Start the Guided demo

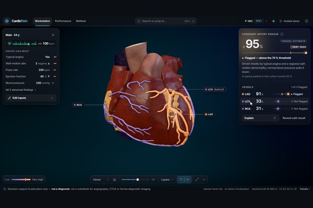click(290, 21)
